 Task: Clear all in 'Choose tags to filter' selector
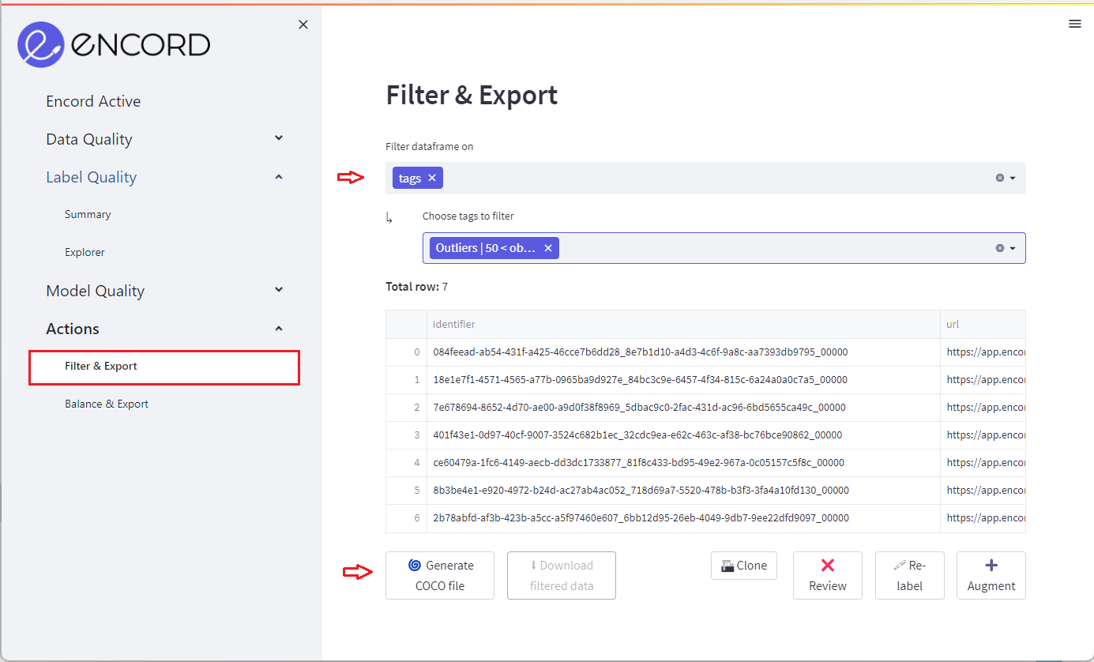tap(999, 248)
